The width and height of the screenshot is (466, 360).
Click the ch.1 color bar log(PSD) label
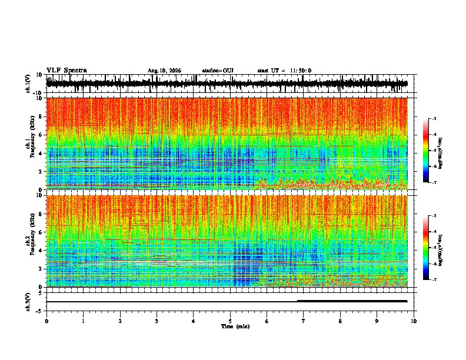tap(440, 154)
